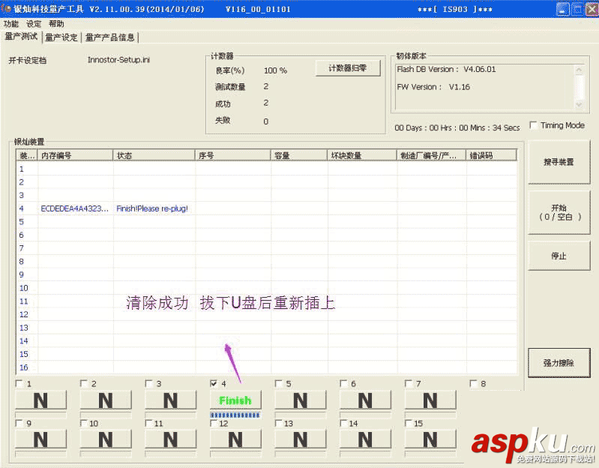599x468 pixels.
Task: Click port 12 N status button
Action: click(235, 439)
